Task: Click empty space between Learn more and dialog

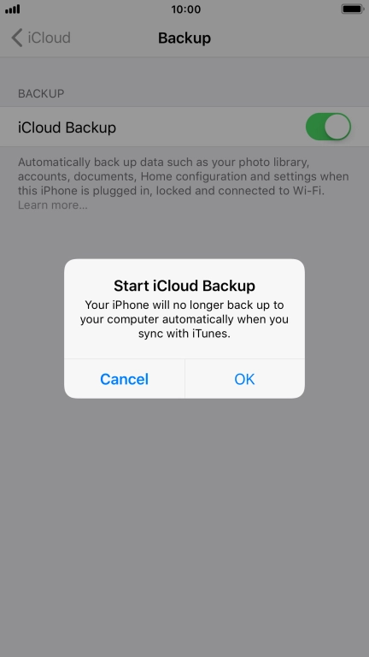Action: 184,235
